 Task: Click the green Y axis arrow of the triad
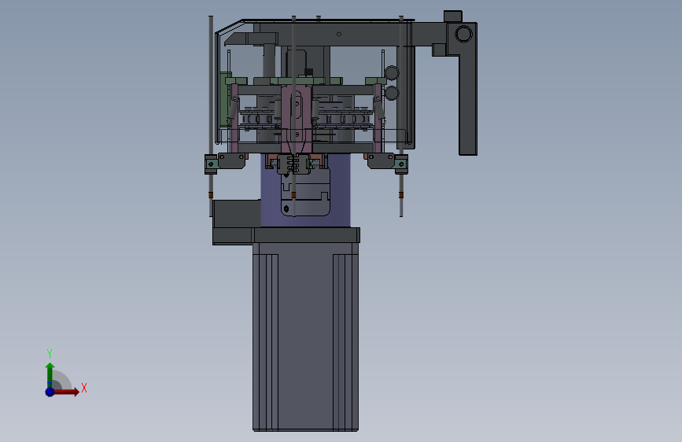point(50,374)
